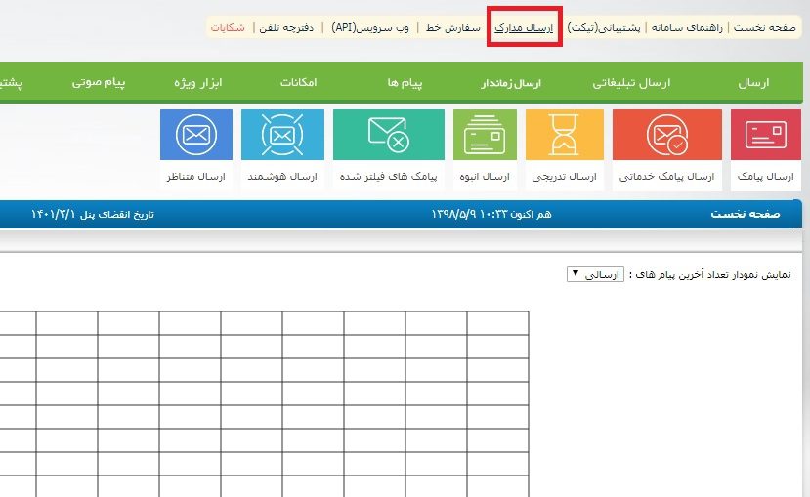Open the ابزار ویژه menu
The image size is (810, 497).
(197, 83)
